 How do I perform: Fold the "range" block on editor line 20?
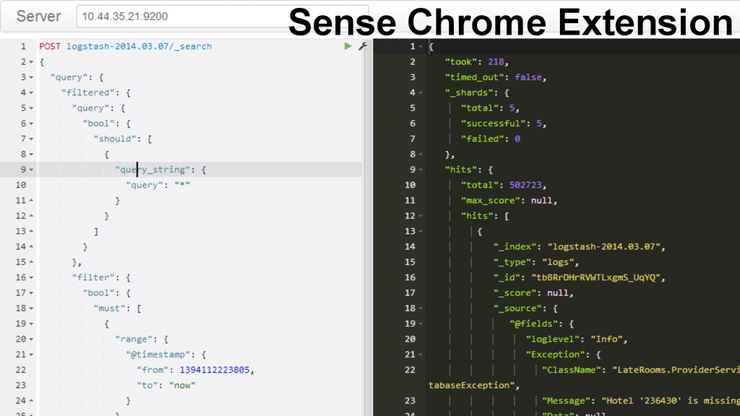click(31, 339)
